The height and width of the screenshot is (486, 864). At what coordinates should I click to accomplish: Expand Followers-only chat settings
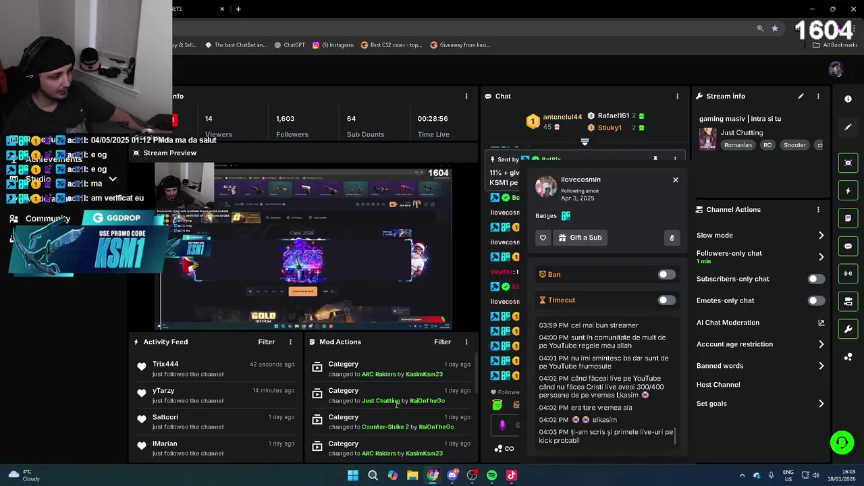pos(821,257)
